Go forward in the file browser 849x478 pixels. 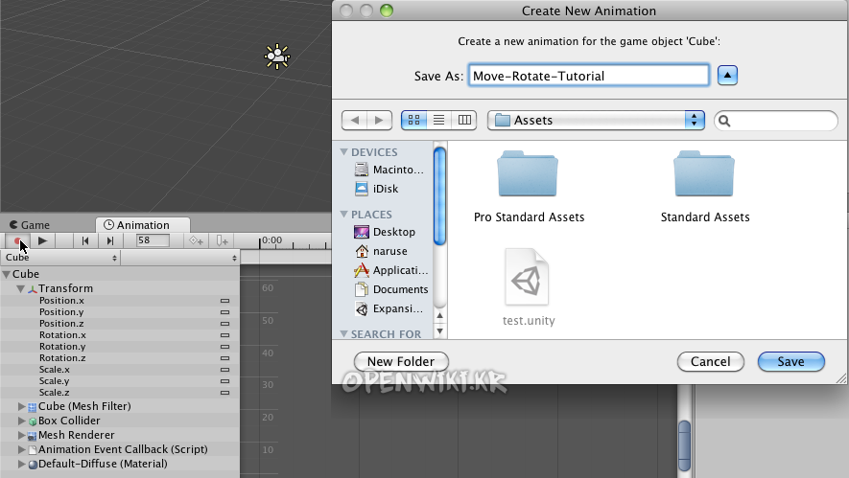point(379,120)
